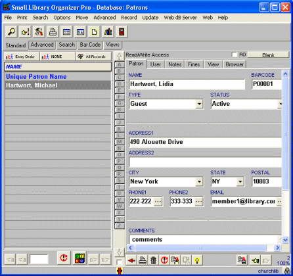This screenshot has height=276, width=293.
Task: Click the red double-arrow splitter icon
Action: (120, 271)
